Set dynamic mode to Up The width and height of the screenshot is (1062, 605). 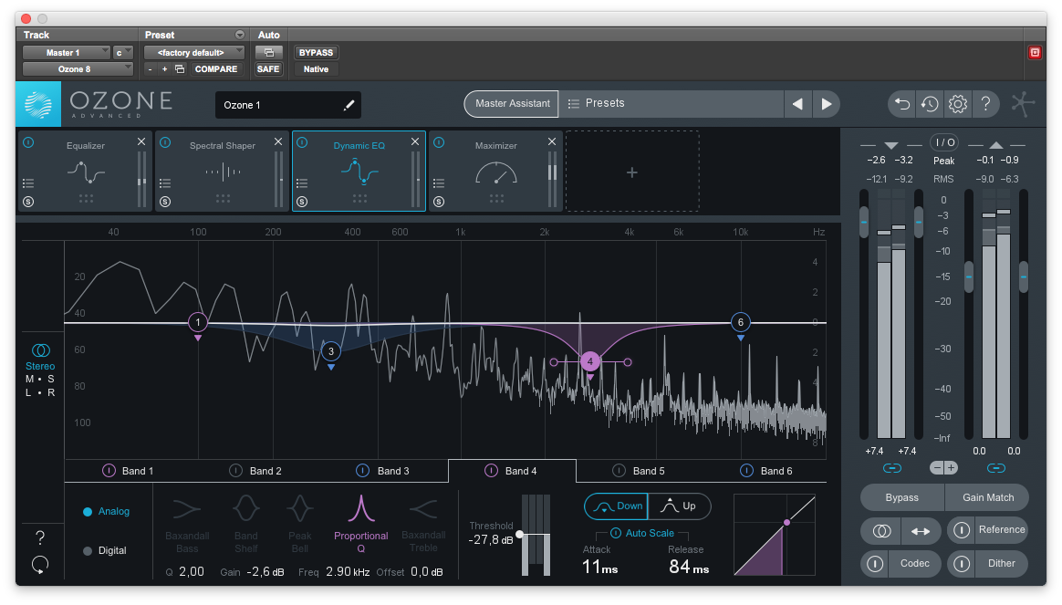[x=680, y=506]
